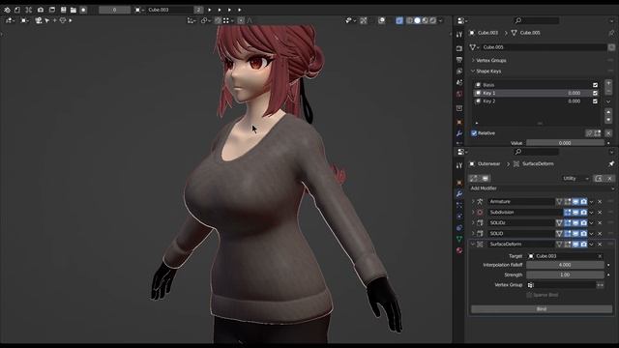Toggle snapping magnet in viewport header
The image size is (619, 348).
click(218, 20)
